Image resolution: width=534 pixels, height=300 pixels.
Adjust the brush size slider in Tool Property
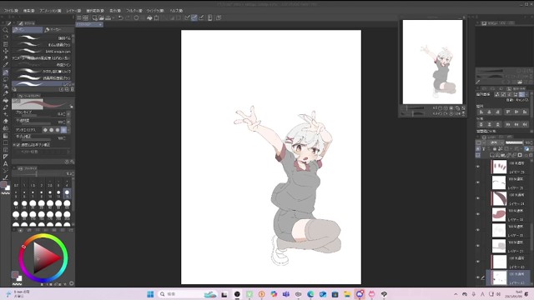(36, 117)
